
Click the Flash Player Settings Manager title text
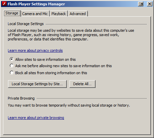(x=36, y=4)
